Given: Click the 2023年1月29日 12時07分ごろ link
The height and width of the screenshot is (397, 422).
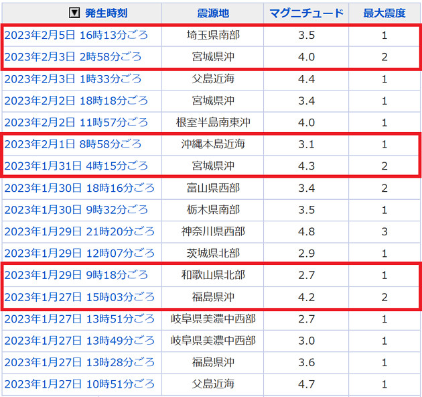Looking at the screenshot, I should 79,253.
